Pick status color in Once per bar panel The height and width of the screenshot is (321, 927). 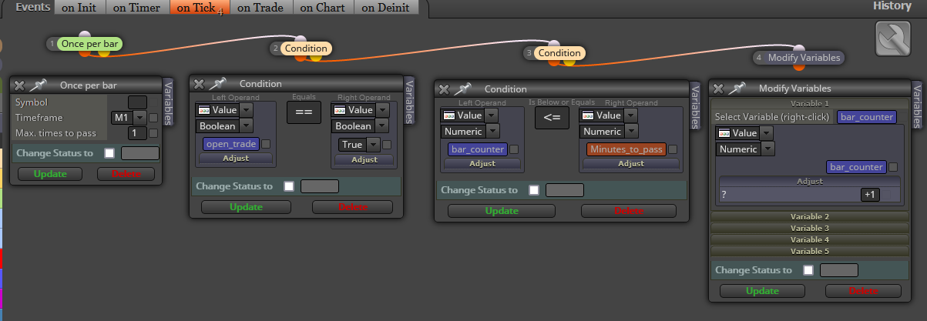(140, 153)
